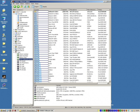Image resolution: width=140 pixels, height=112 pixels.
Task: Select the Odczyt z pamięci benchmark
Action: point(24,54)
